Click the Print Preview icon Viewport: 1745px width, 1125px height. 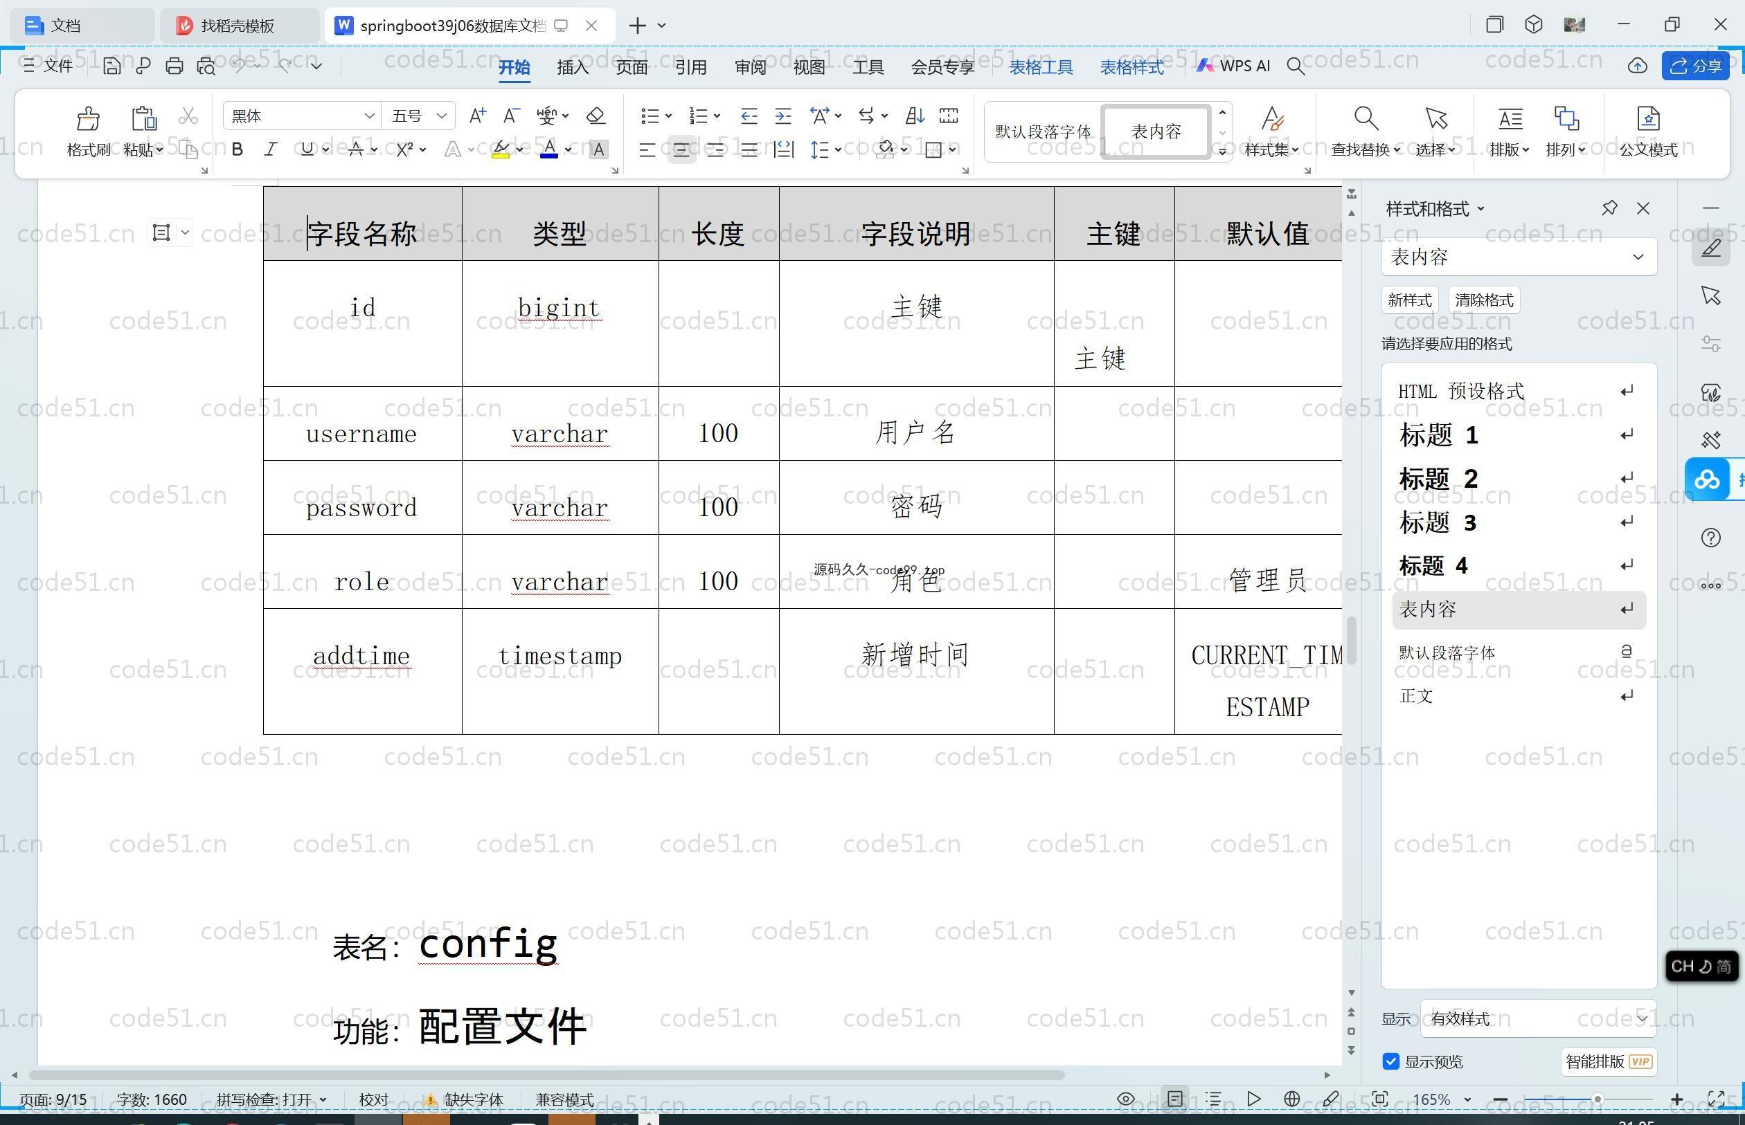coord(206,66)
